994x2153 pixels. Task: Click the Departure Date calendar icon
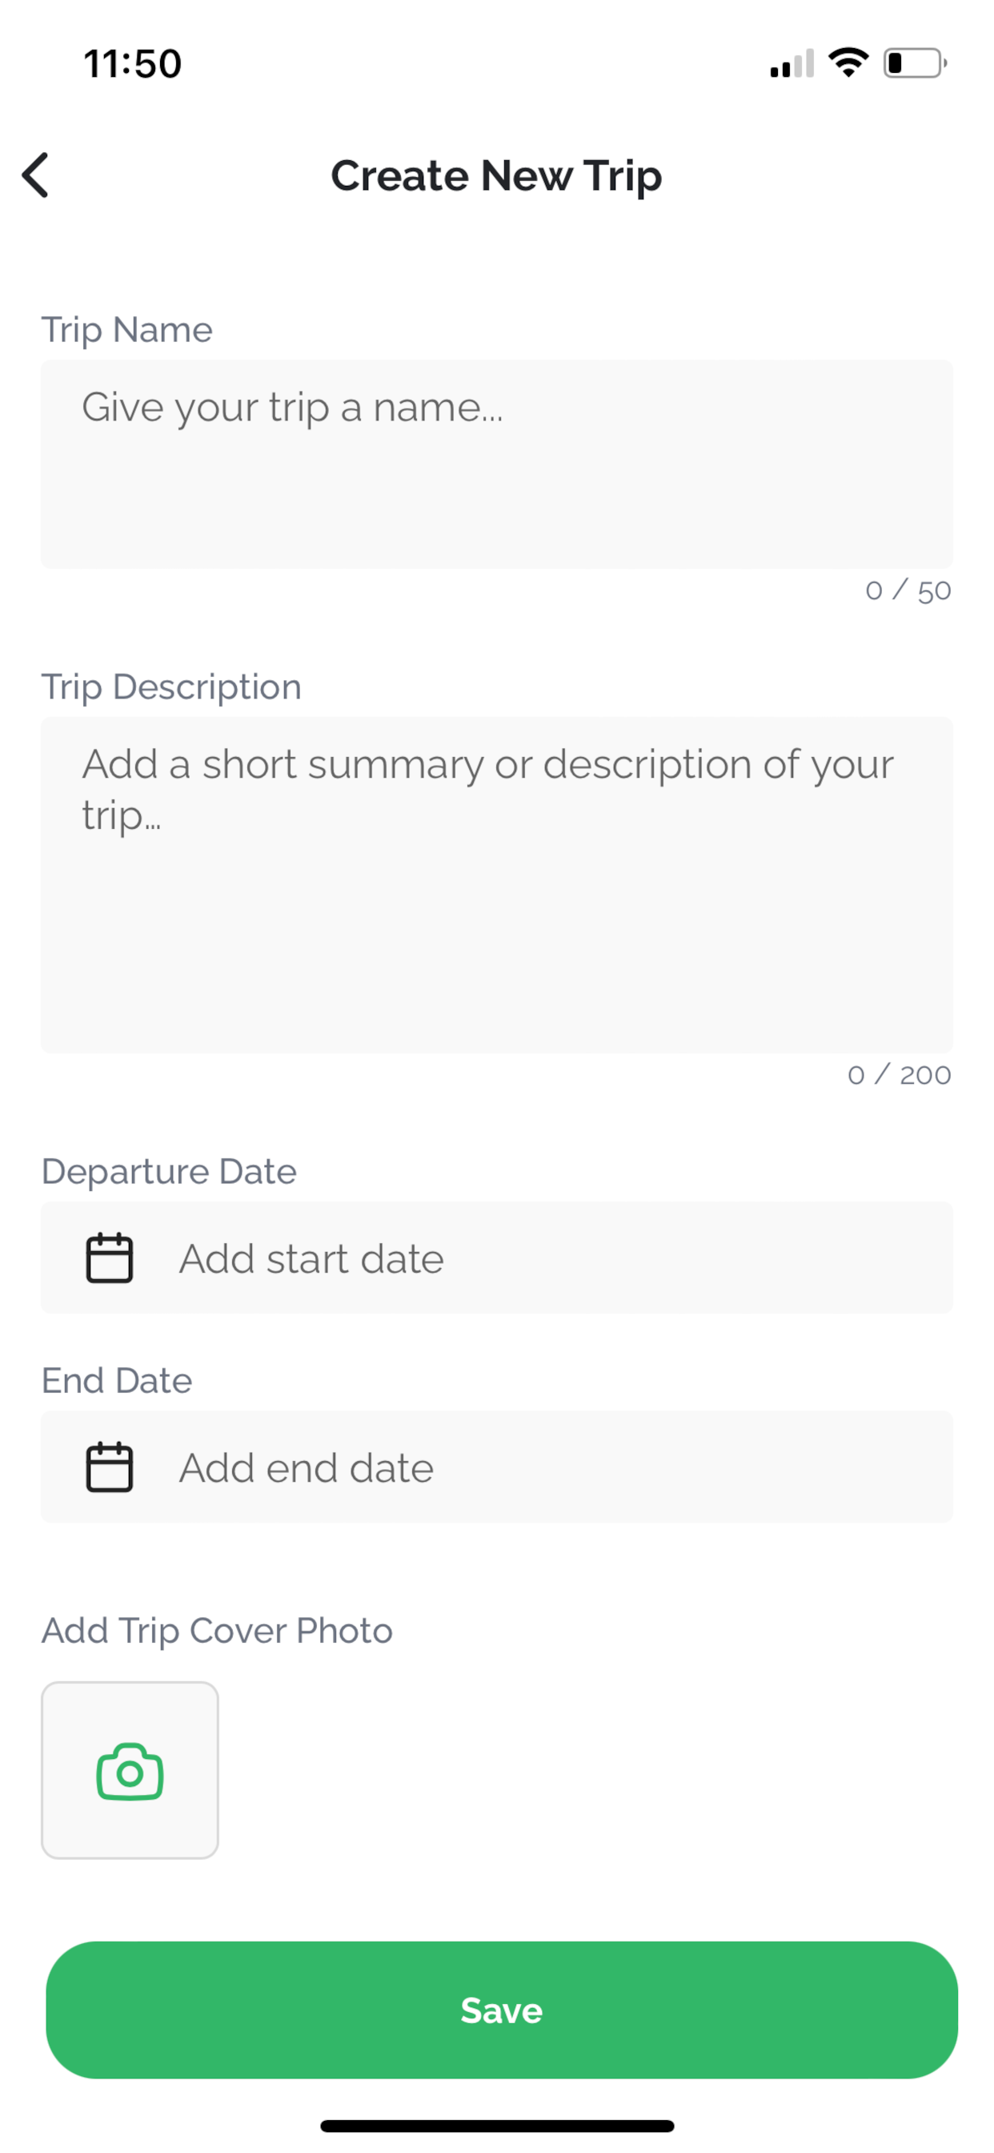click(x=110, y=1257)
